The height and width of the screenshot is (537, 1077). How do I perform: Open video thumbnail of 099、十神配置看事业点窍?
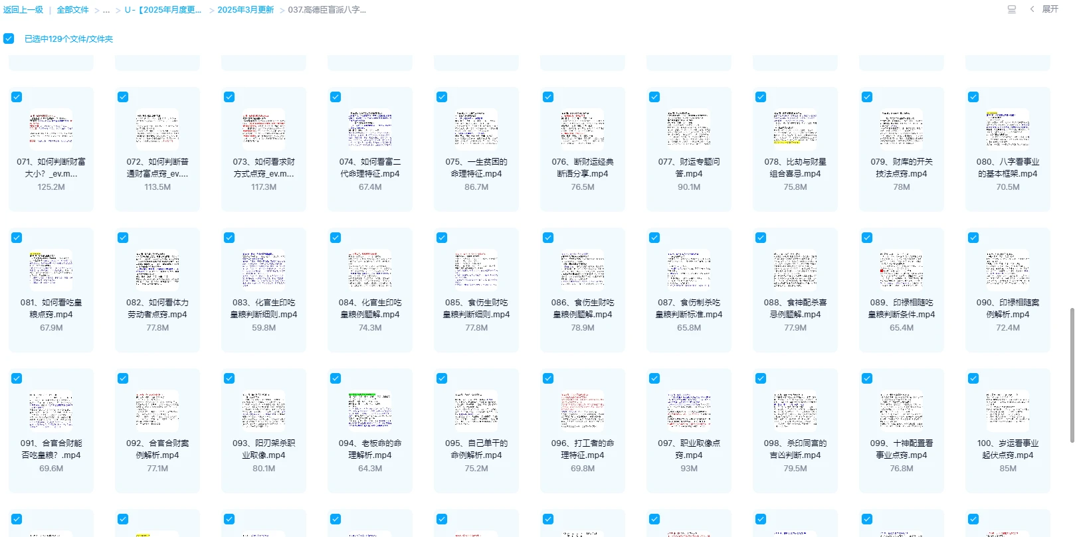(x=902, y=410)
